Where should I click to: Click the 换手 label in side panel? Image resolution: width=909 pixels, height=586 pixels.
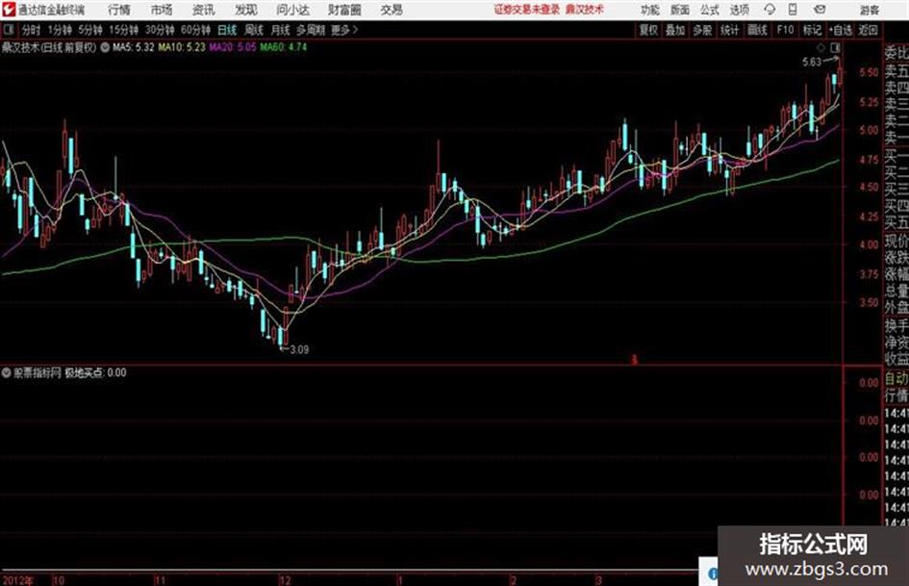(896, 326)
